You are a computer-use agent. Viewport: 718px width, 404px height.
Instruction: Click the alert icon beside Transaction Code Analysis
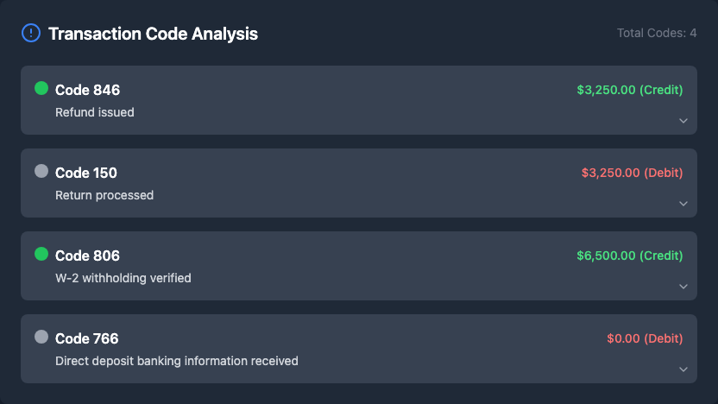point(31,34)
